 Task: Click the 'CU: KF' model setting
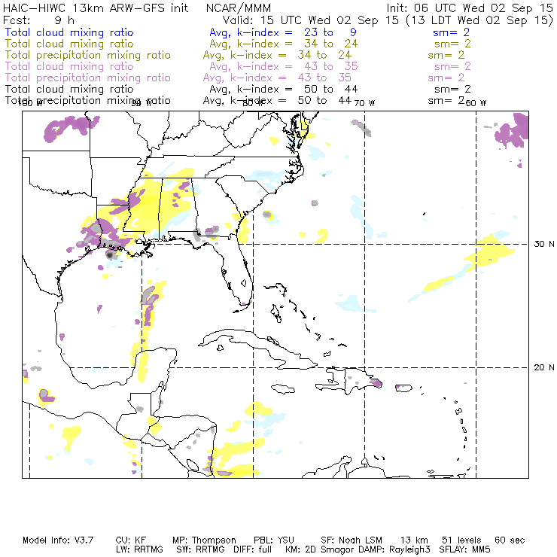(131, 540)
